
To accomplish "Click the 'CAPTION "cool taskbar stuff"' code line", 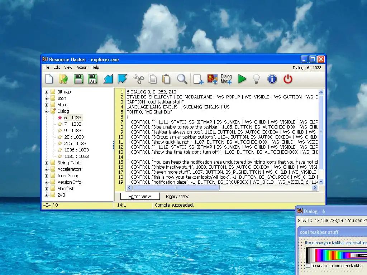I will [x=155, y=102].
